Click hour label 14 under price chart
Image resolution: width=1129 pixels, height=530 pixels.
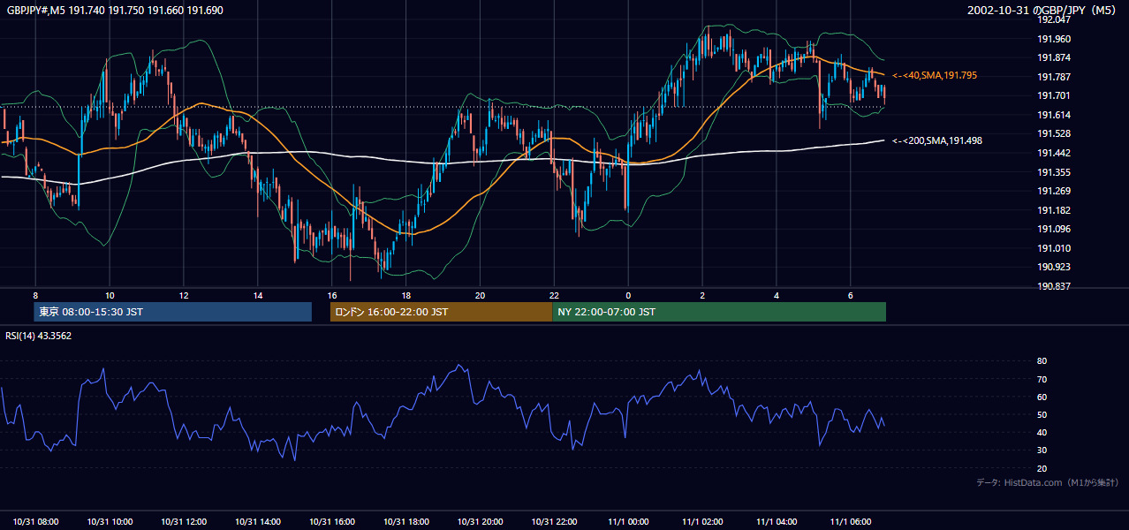258,295
